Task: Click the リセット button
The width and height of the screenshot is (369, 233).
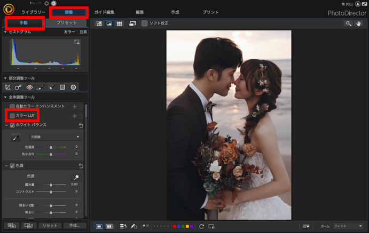Action: 50,226
